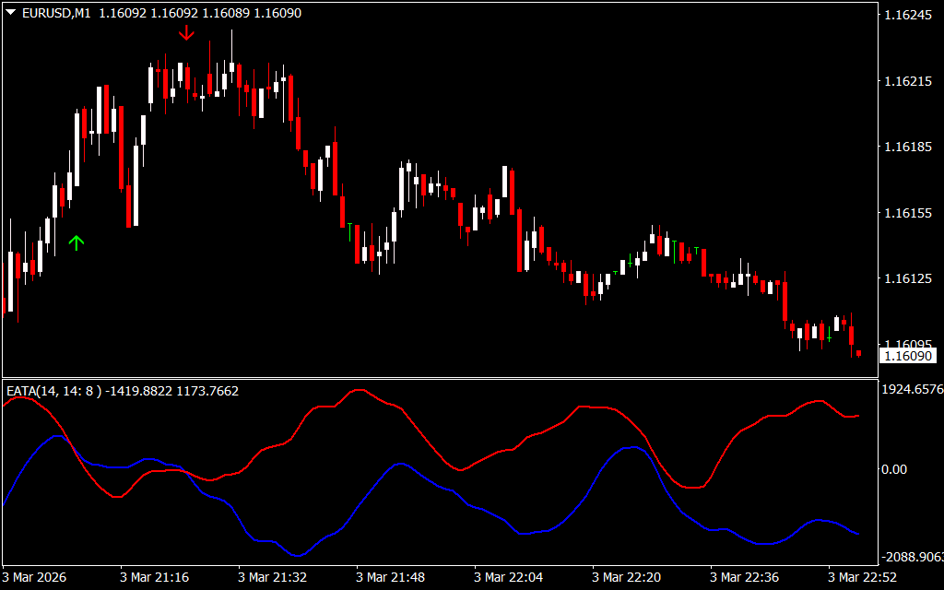The width and height of the screenshot is (944, 590).
Task: Click the highlighted current price tag 1.16090
Action: [x=907, y=356]
